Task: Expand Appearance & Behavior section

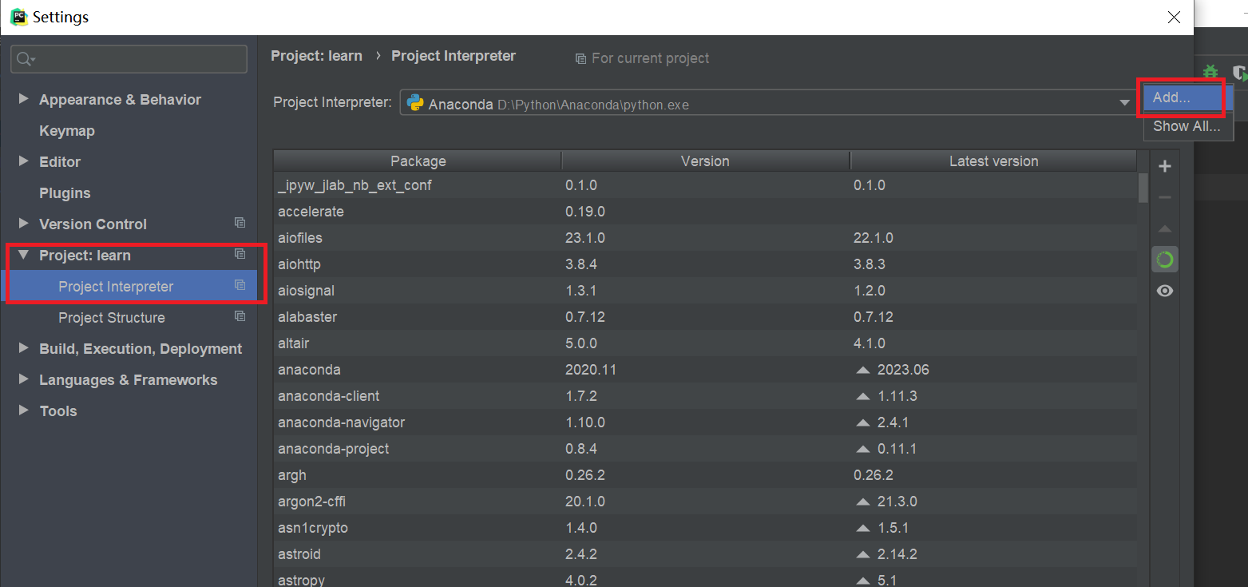Action: (x=23, y=99)
